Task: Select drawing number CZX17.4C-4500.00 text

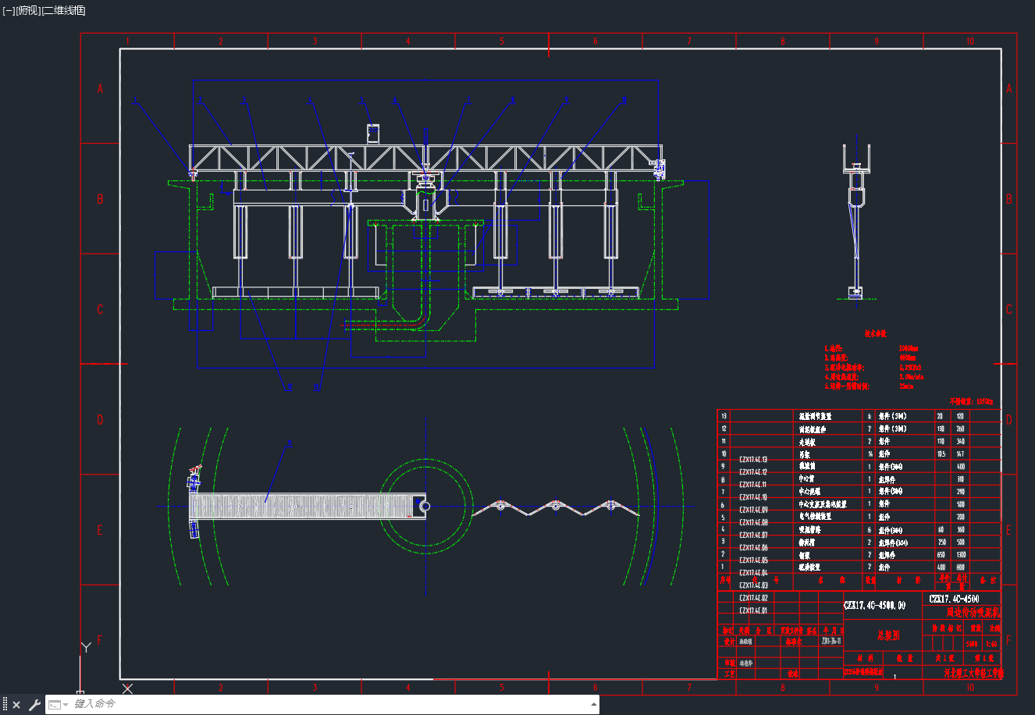Action: [874, 605]
